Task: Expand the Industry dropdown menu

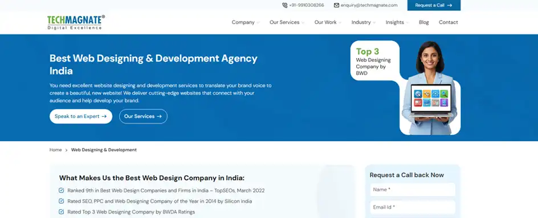Action: click(364, 22)
